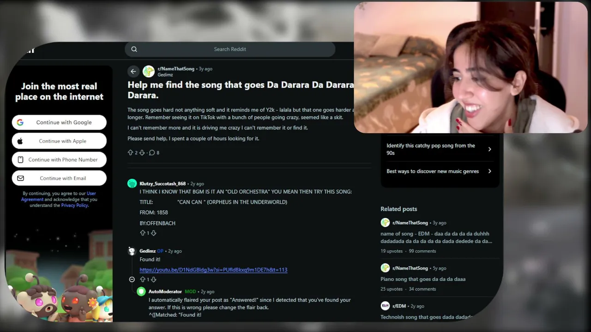Click the green MOD badge beside AutoModerator
Viewport: 591px width, 332px height.
[190, 291]
